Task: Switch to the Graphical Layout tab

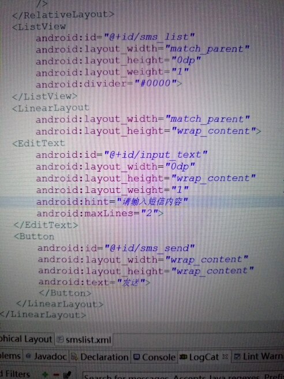Action: (x=26, y=339)
